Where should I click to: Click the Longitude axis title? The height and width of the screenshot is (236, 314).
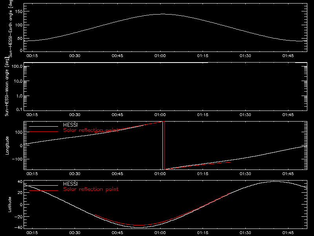(7, 146)
